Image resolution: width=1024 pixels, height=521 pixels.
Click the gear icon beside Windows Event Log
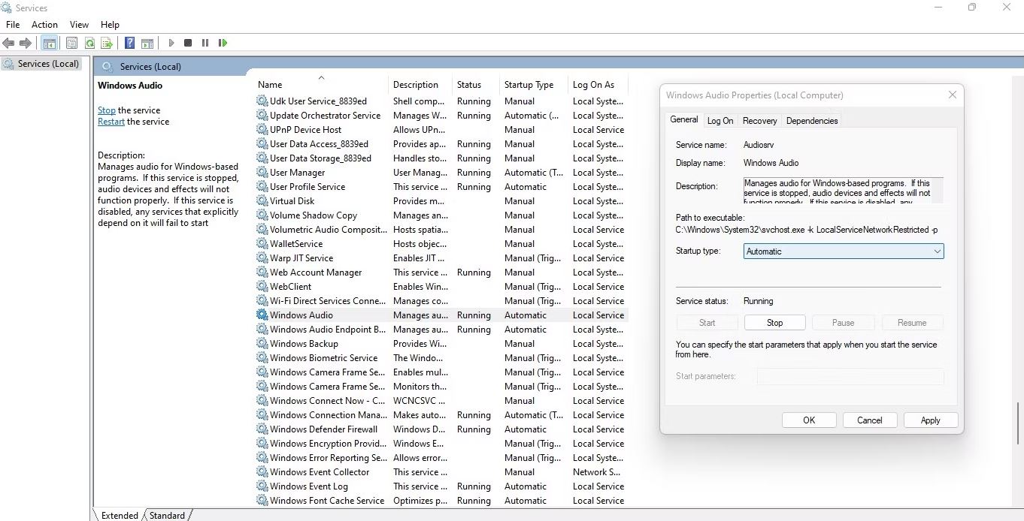pyautogui.click(x=262, y=486)
